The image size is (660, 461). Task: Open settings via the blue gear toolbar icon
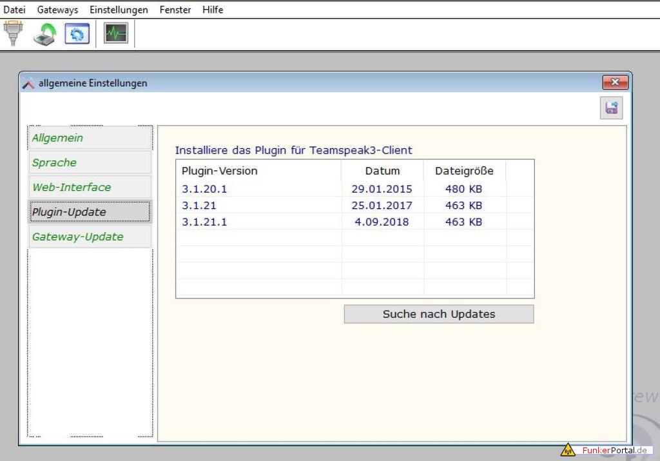pos(77,34)
